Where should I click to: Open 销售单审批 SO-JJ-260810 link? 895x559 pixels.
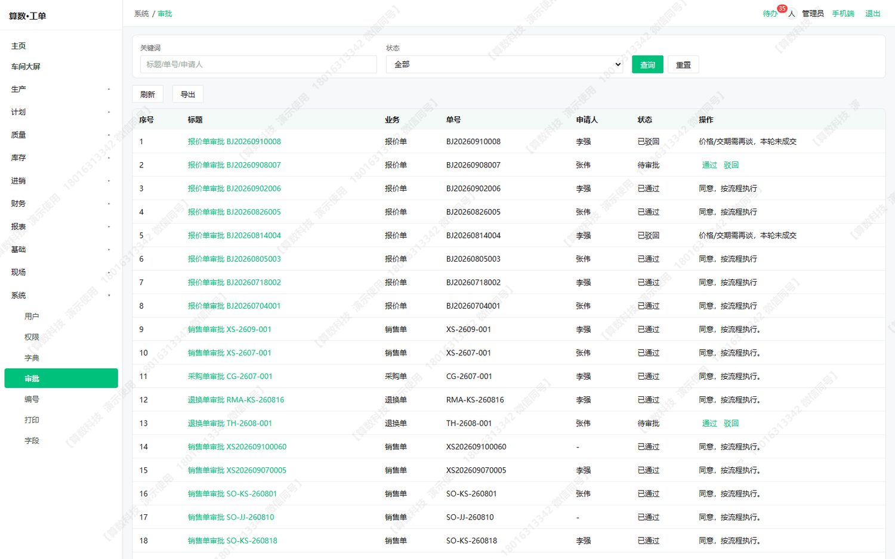(231, 517)
